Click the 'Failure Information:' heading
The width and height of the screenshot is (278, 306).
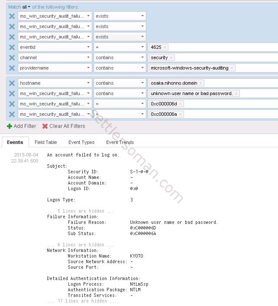pyautogui.click(x=73, y=217)
